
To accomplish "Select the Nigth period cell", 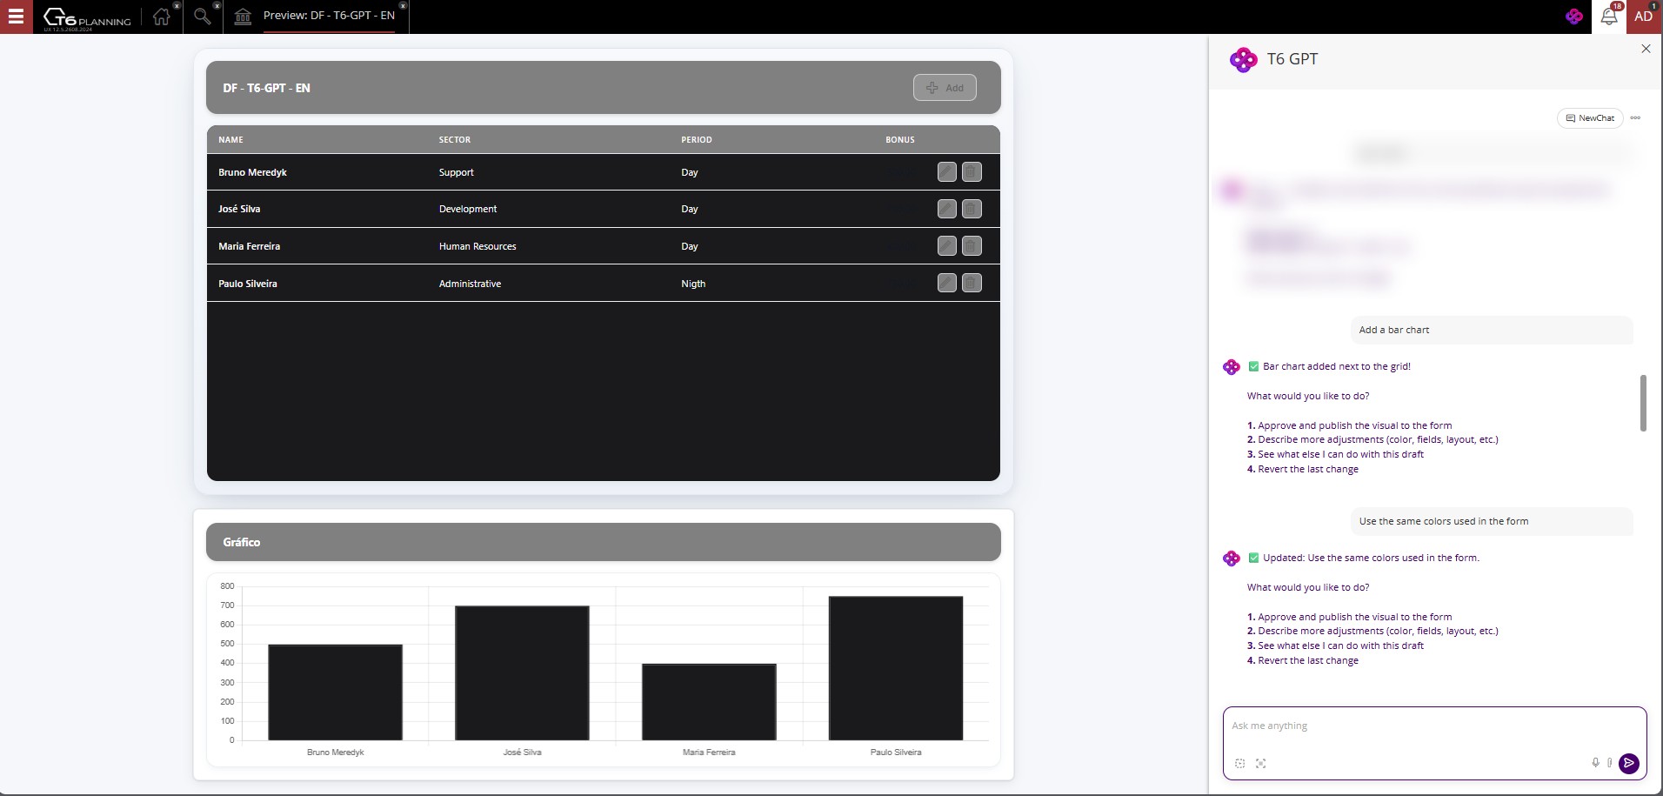I will [x=693, y=284].
